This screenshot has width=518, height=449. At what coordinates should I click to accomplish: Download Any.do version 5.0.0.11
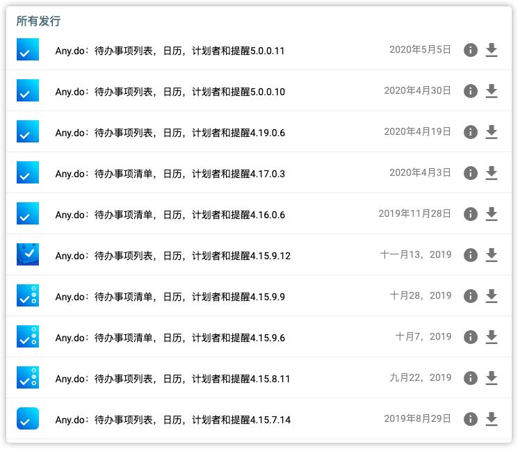click(x=492, y=50)
